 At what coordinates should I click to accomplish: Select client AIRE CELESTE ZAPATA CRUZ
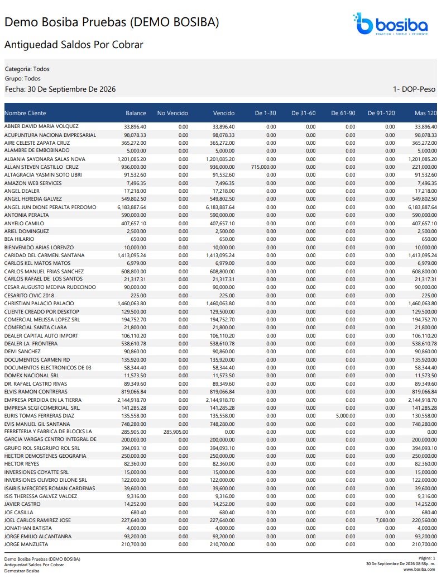click(x=37, y=143)
